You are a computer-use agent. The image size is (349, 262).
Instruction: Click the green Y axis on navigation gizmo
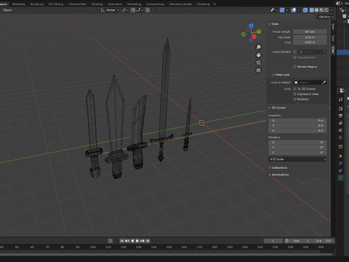tap(259, 31)
